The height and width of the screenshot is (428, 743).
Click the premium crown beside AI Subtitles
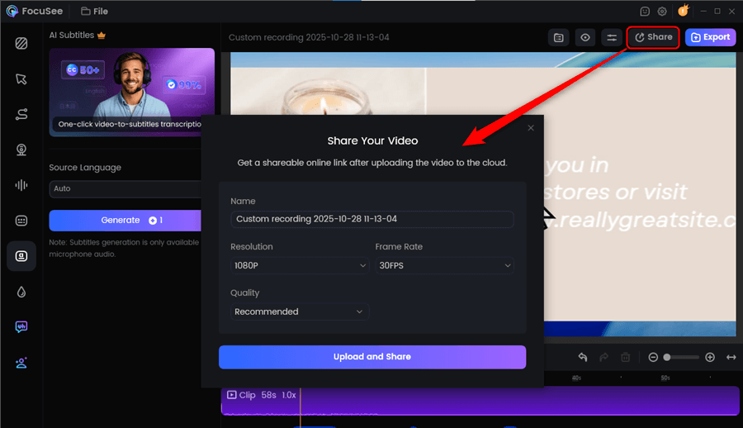click(x=102, y=35)
